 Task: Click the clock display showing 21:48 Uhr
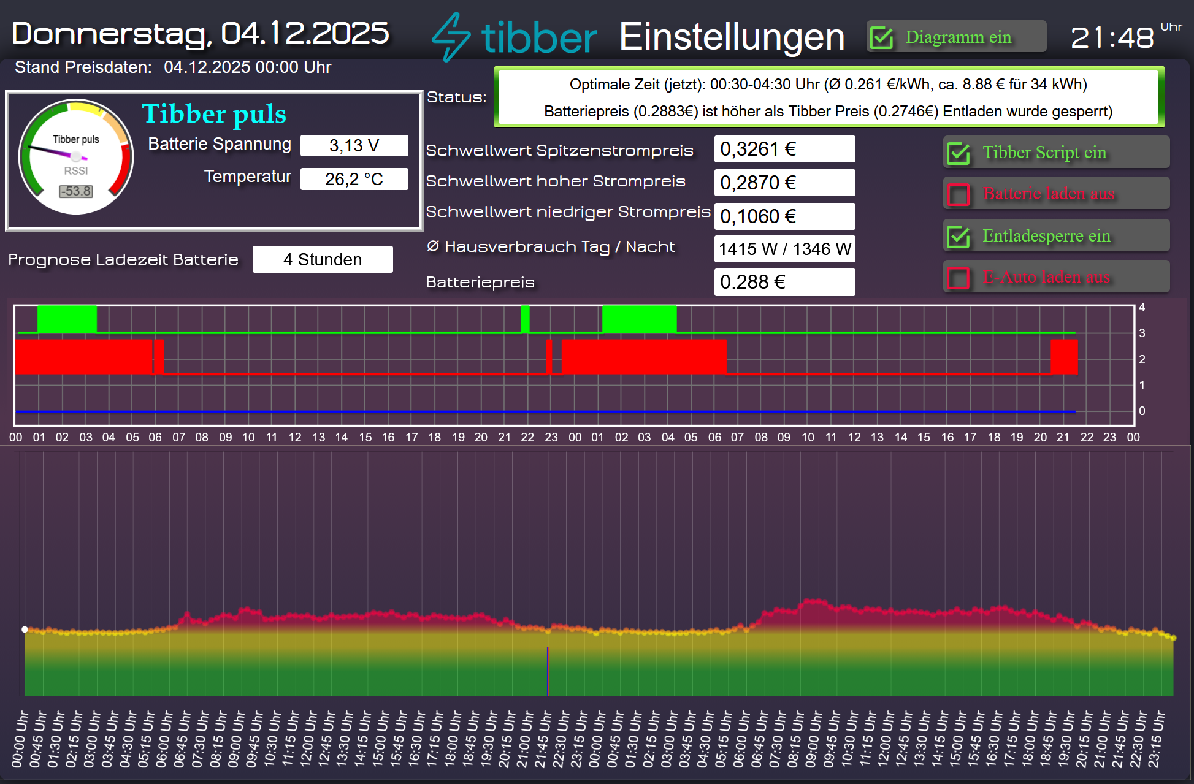1112,37
